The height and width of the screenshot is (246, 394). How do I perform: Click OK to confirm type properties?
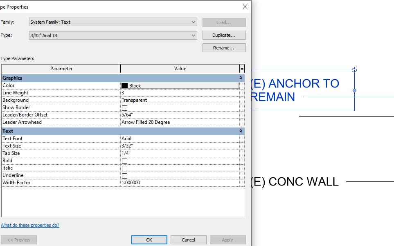pos(149,240)
